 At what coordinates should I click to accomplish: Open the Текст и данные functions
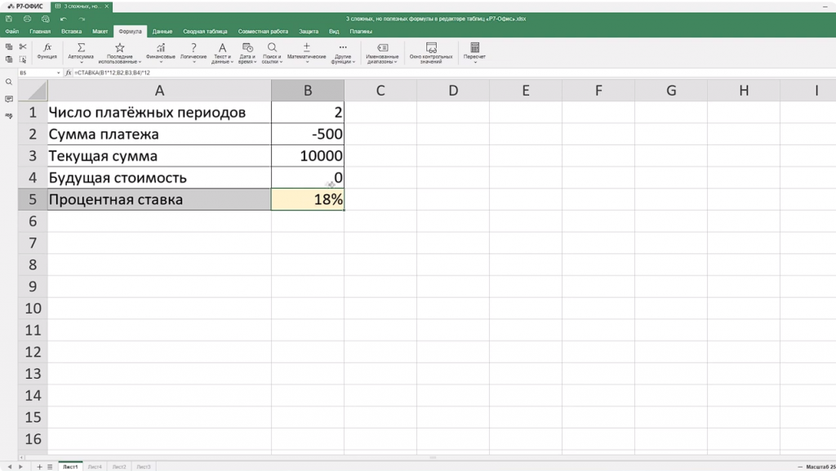(222, 53)
